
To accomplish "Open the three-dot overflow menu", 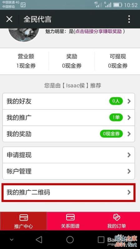I will pyautogui.click(x=129, y=19).
